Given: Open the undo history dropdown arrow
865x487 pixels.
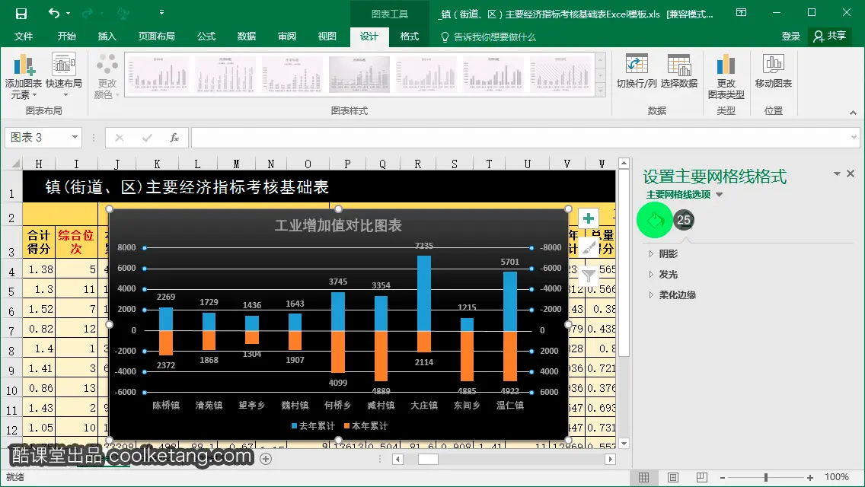Looking at the screenshot, I should pyautogui.click(x=68, y=13).
